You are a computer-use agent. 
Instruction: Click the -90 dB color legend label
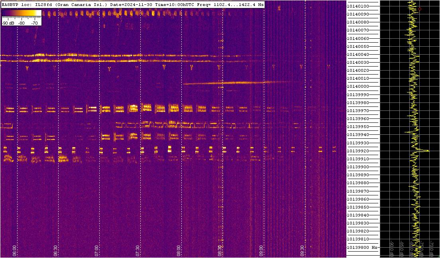pyautogui.click(x=8, y=24)
